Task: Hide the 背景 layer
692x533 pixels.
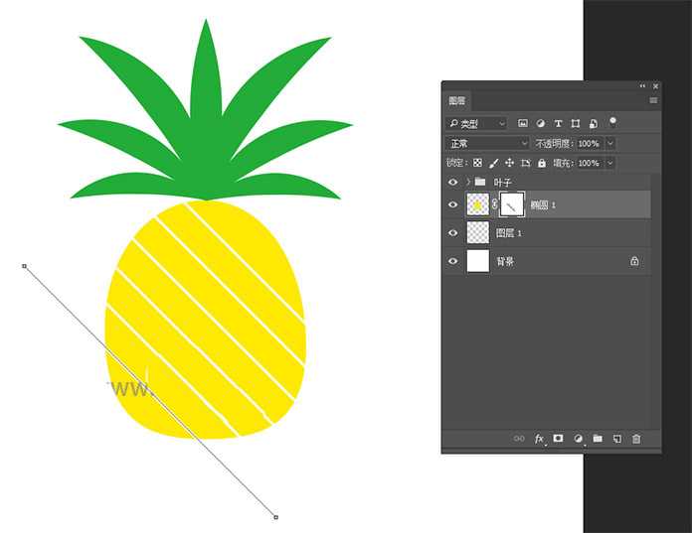Action: pyautogui.click(x=453, y=261)
